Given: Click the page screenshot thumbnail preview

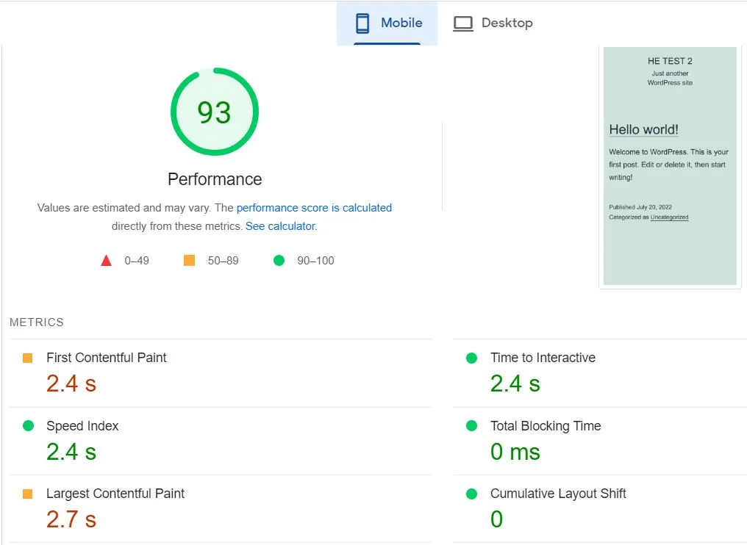Looking at the screenshot, I should [x=670, y=166].
